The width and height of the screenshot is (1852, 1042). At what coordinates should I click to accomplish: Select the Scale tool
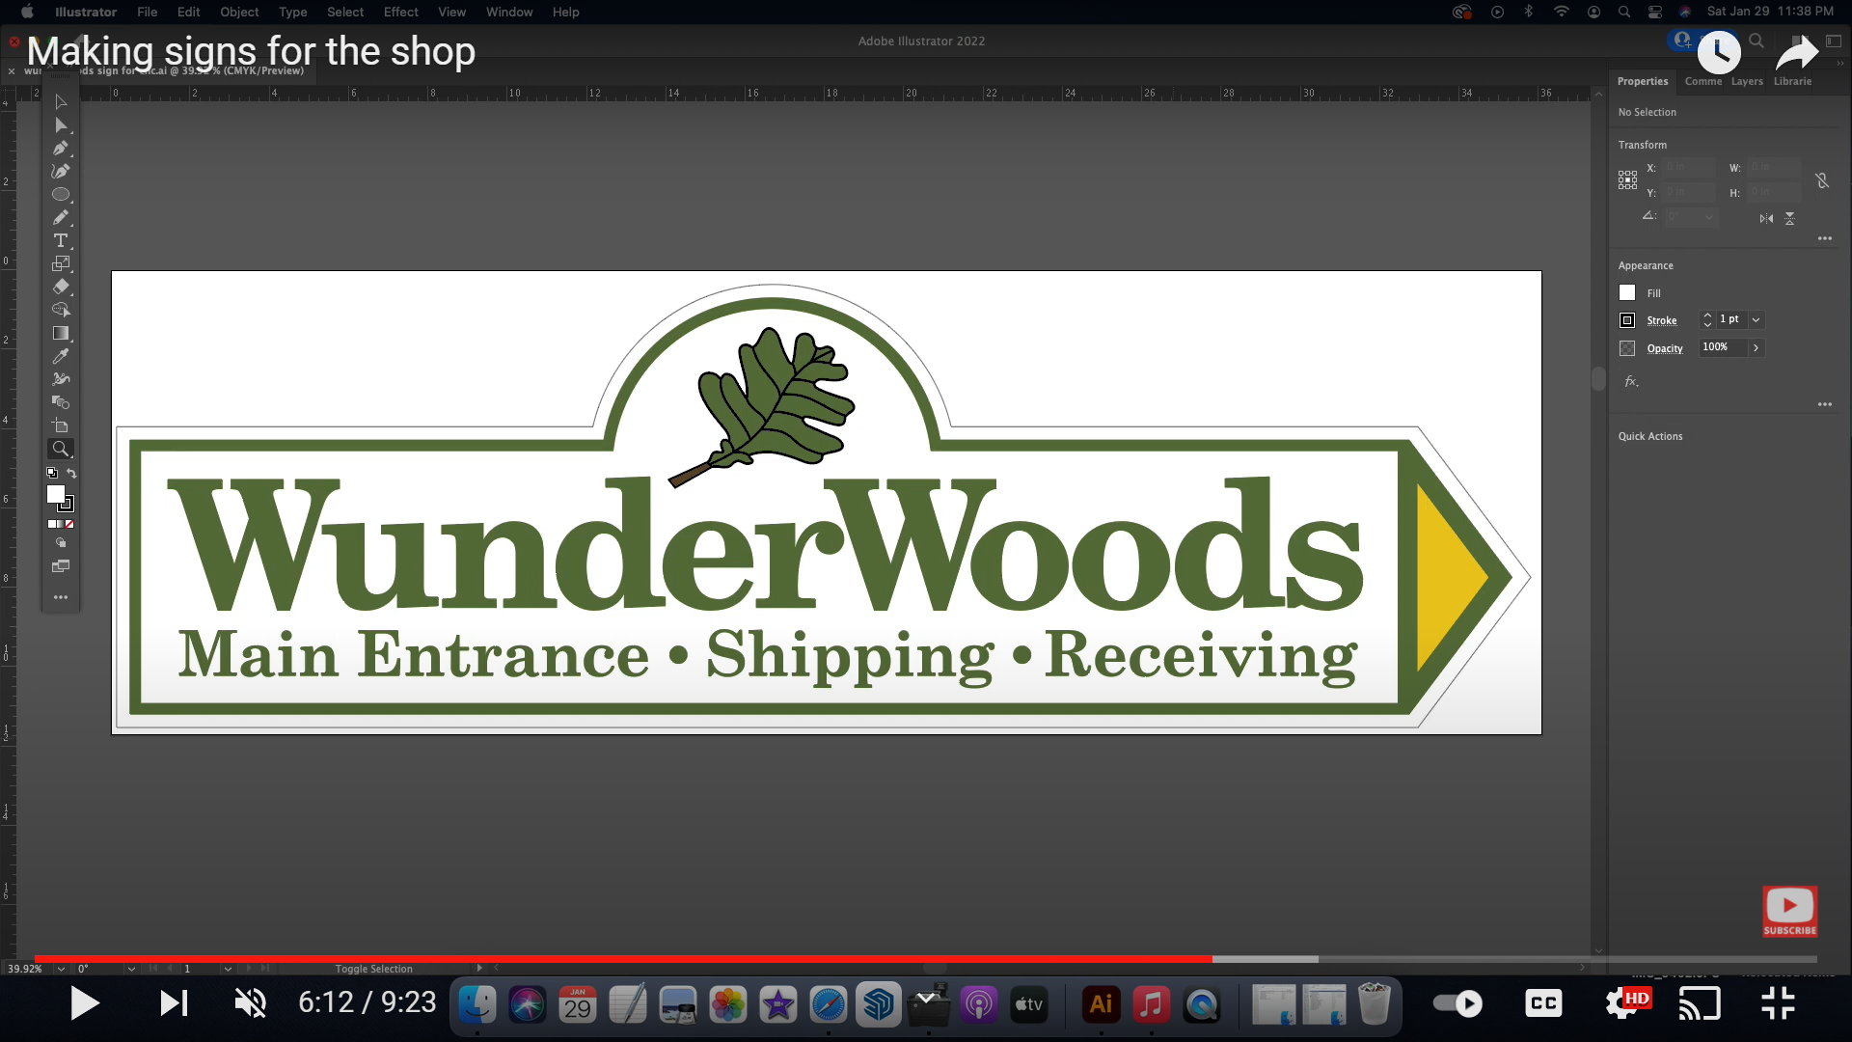(61, 264)
